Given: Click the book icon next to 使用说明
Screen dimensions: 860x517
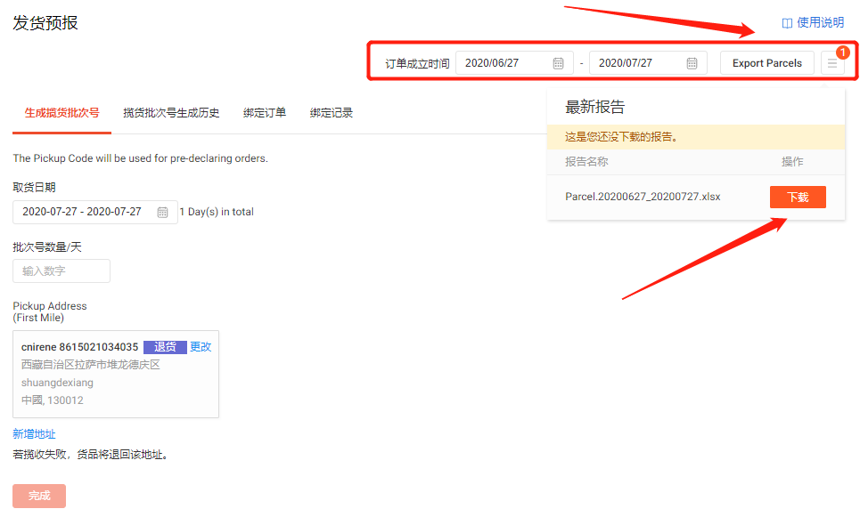Looking at the screenshot, I should point(787,23).
